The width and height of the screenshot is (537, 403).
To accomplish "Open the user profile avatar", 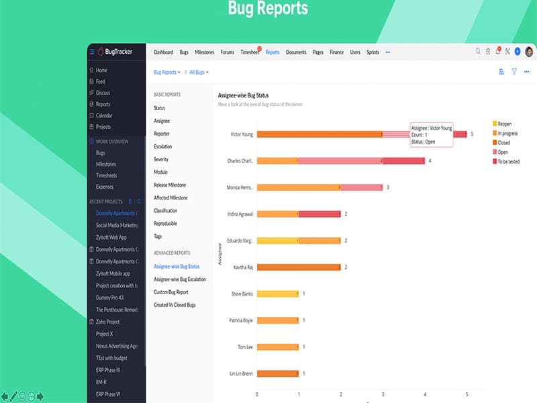I will tap(529, 51).
